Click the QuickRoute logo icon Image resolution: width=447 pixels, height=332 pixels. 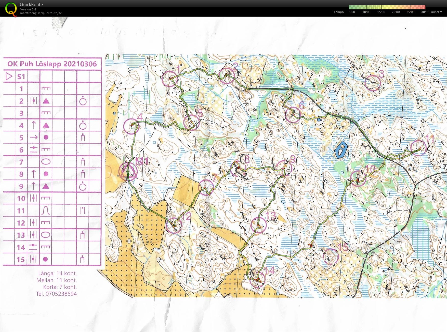[10, 9]
